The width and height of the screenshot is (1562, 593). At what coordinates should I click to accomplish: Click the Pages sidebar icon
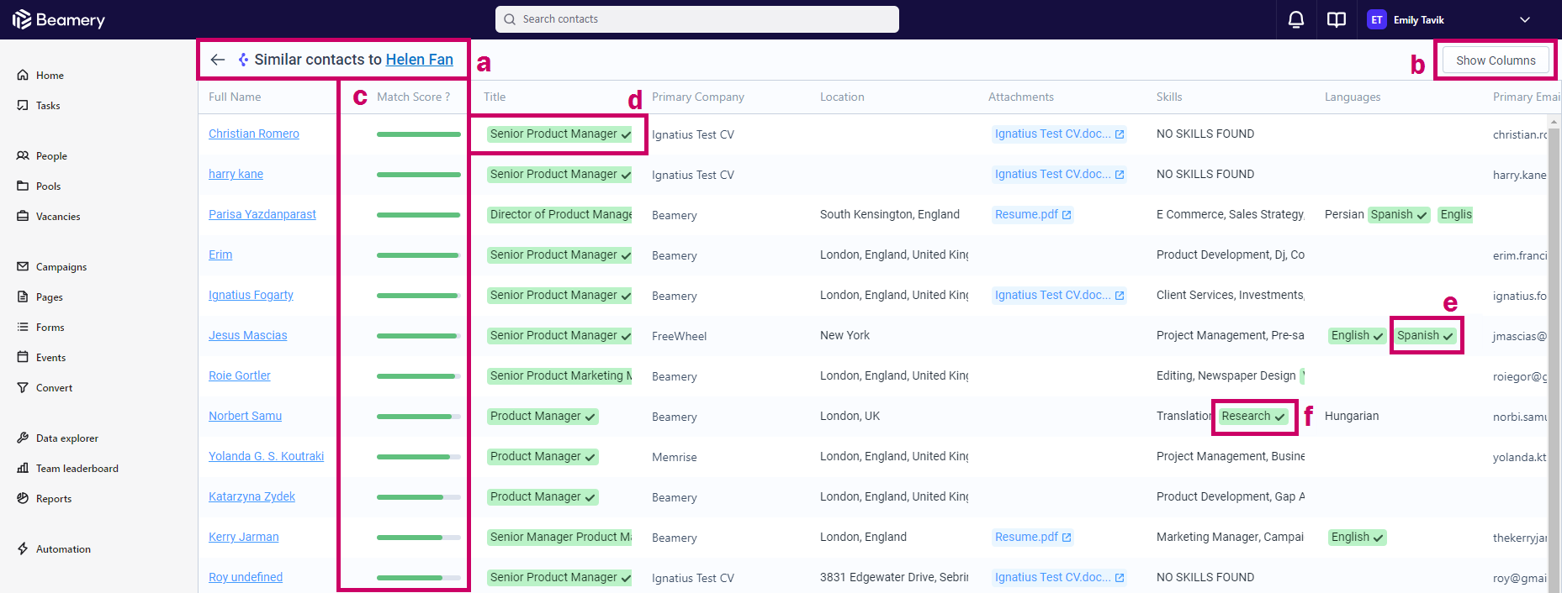[23, 296]
